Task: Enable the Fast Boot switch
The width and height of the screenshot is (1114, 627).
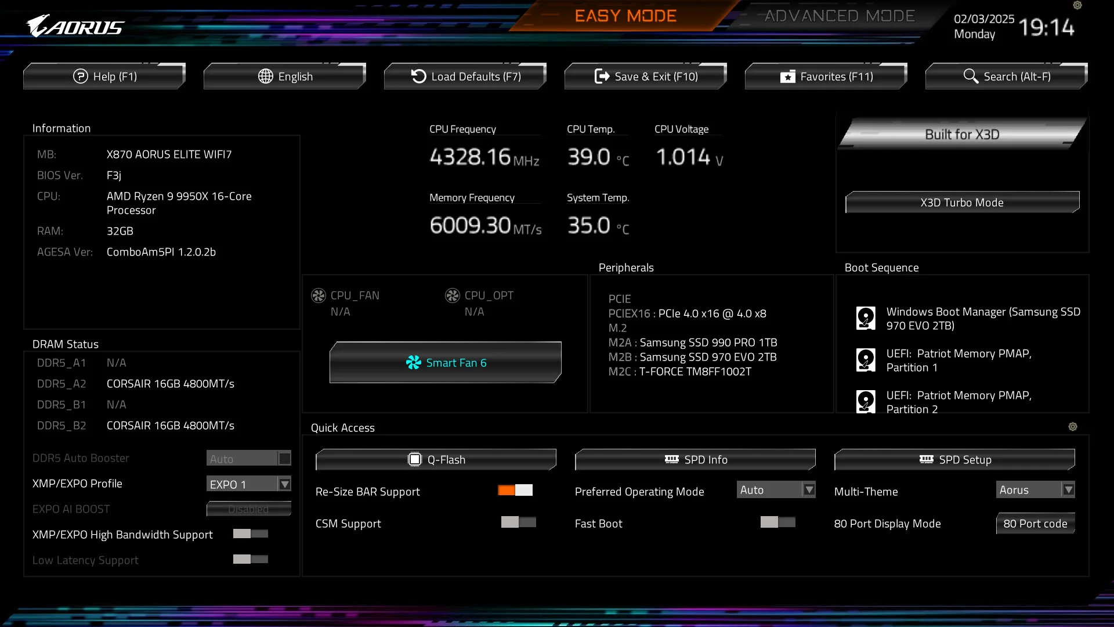Action: [777, 522]
